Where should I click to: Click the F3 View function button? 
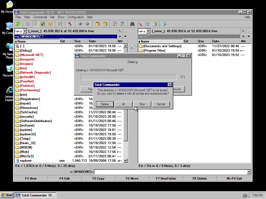coord(31,178)
